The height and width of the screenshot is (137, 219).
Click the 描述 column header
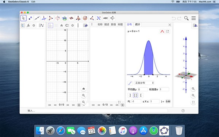(107, 24)
